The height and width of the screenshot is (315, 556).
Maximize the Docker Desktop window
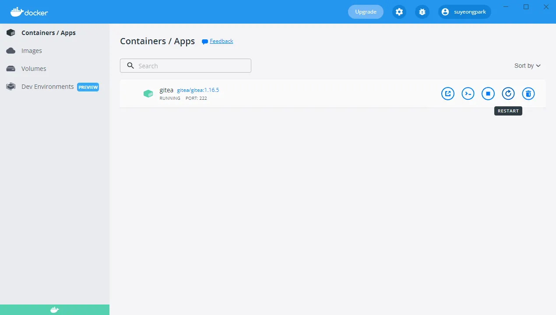click(526, 7)
